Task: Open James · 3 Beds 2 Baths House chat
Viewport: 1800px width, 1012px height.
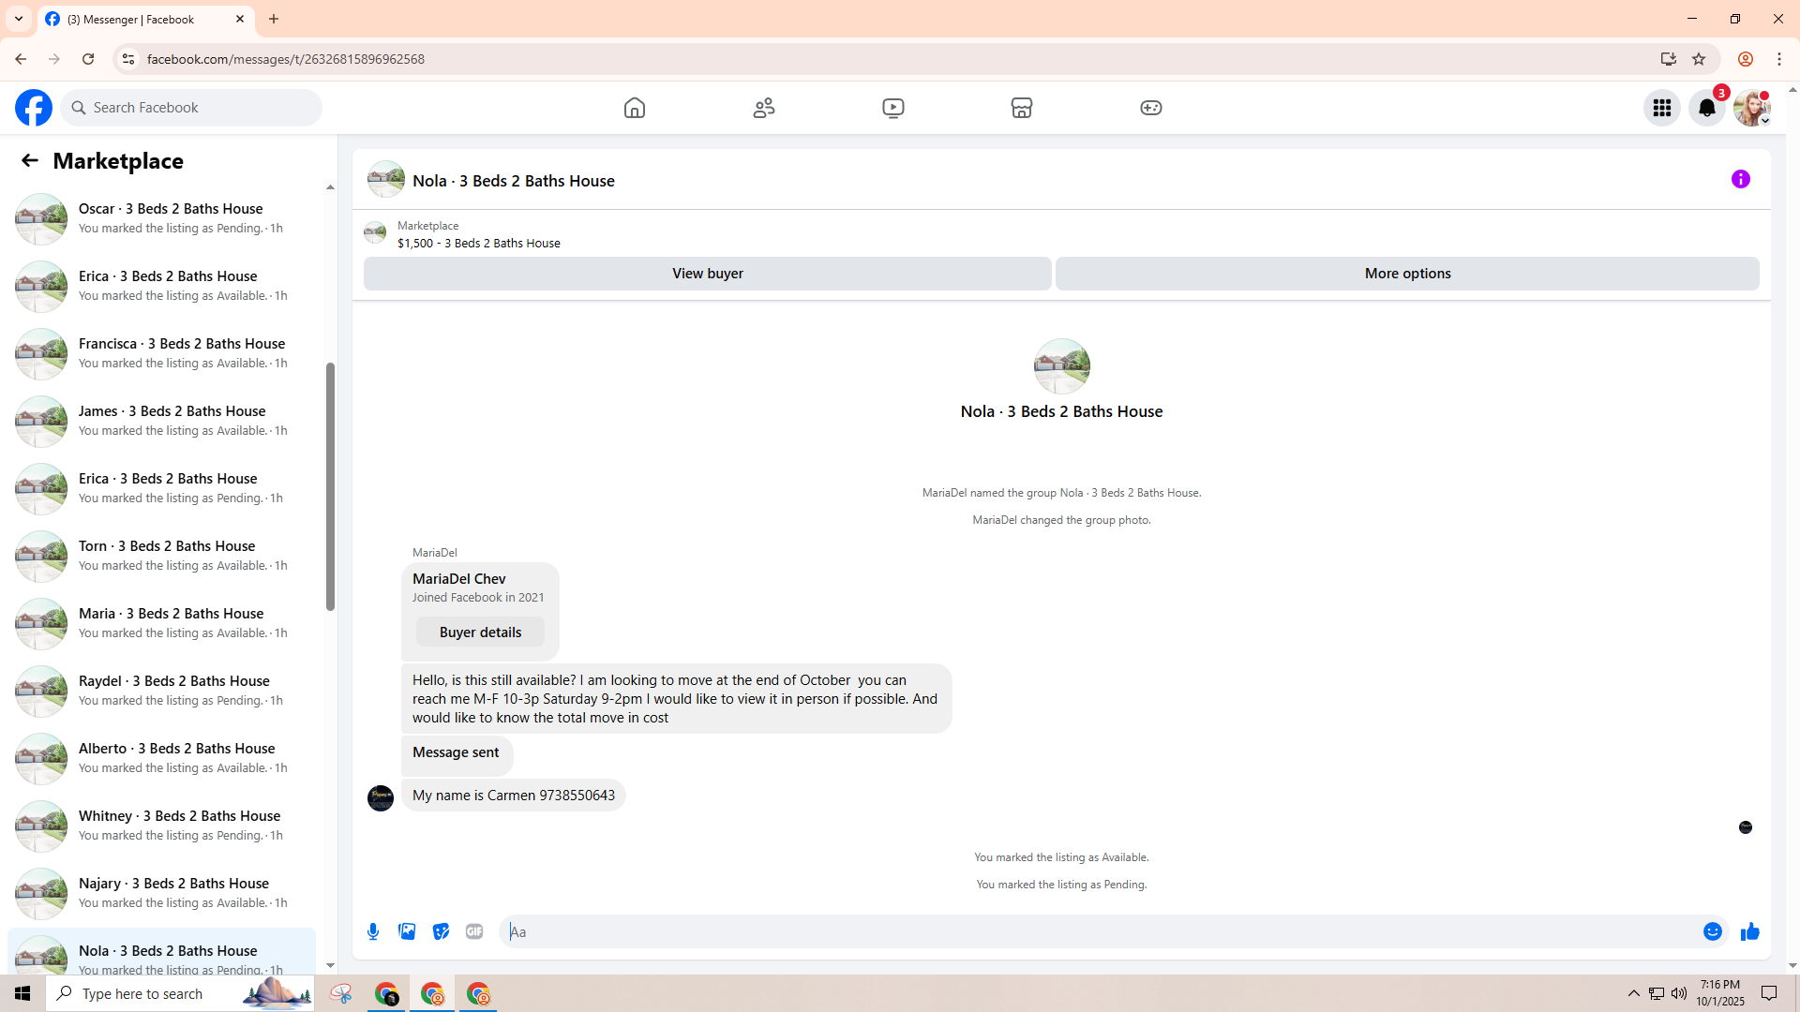Action: pyautogui.click(x=161, y=421)
